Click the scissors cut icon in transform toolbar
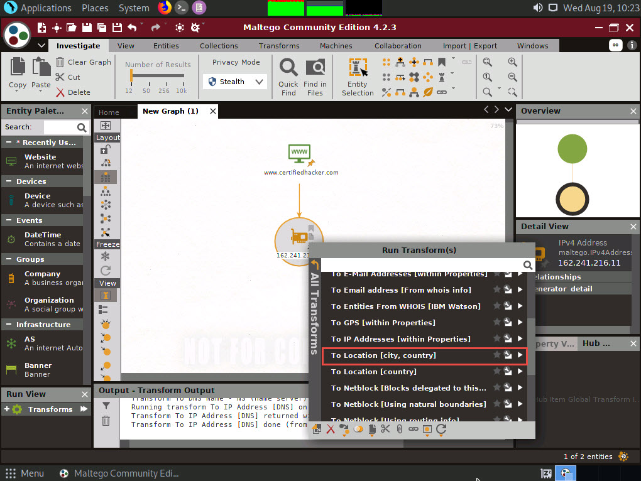Screen dimensions: 641x481 385,429
